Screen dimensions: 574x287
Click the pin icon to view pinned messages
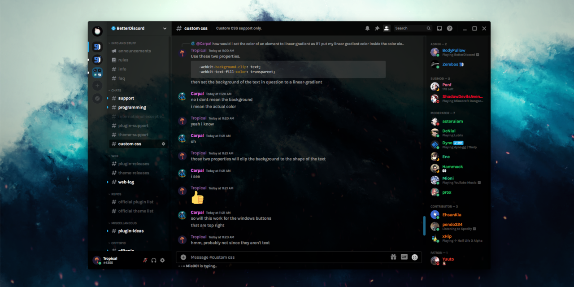[x=377, y=28]
